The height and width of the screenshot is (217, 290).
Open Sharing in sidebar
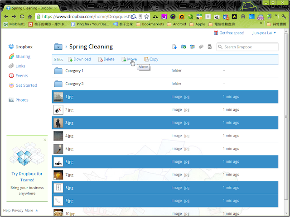pos(23,57)
